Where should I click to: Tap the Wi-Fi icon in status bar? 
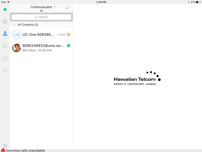[9, 2]
